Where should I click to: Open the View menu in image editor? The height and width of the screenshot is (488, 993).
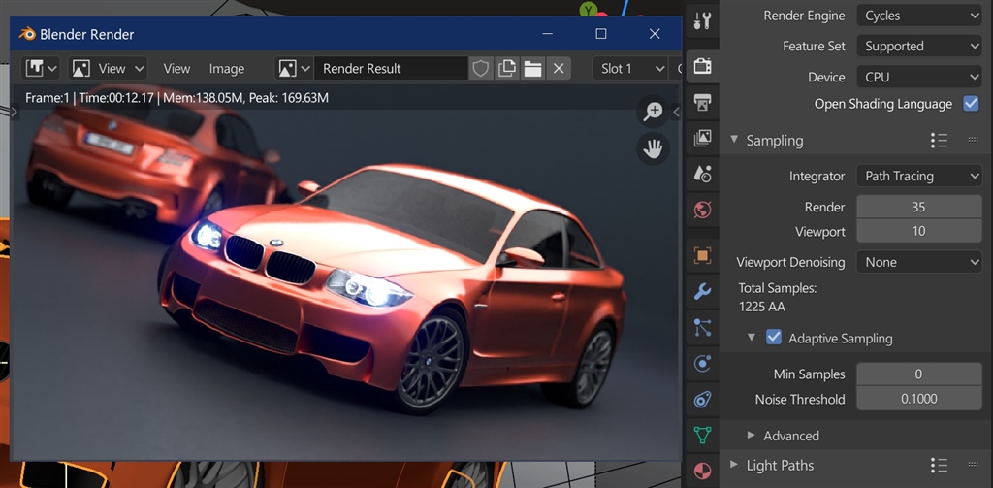[176, 69]
